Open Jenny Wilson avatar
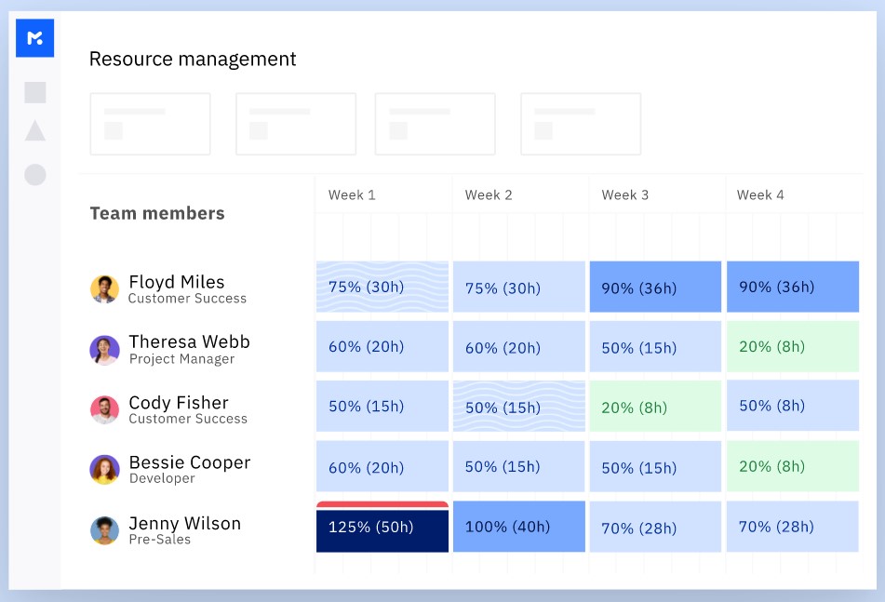The image size is (885, 602). pos(104,530)
